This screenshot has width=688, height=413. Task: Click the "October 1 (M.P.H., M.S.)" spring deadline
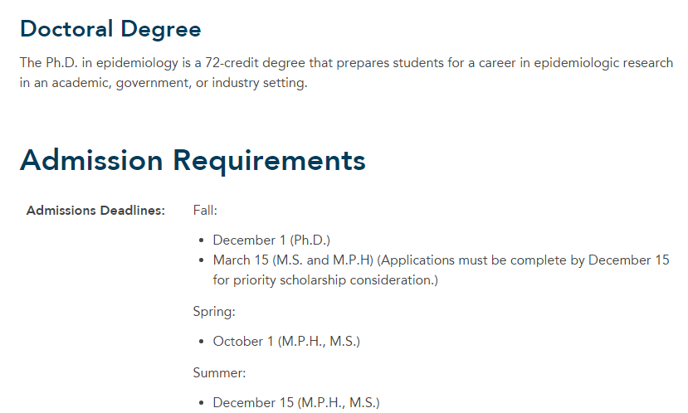[x=286, y=342]
